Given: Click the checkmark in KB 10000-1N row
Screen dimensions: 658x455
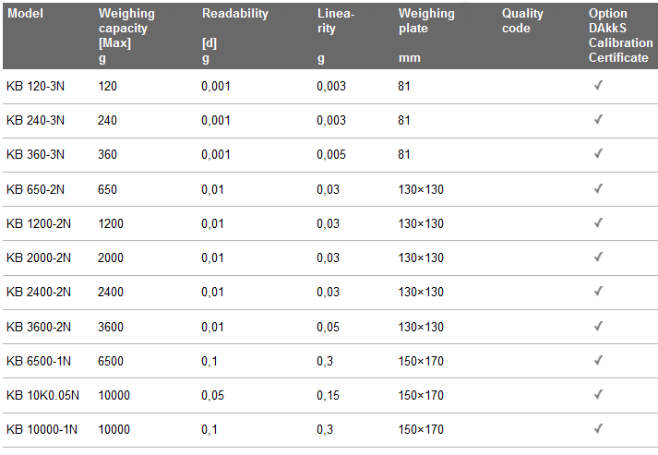Looking at the screenshot, I should (x=598, y=428).
